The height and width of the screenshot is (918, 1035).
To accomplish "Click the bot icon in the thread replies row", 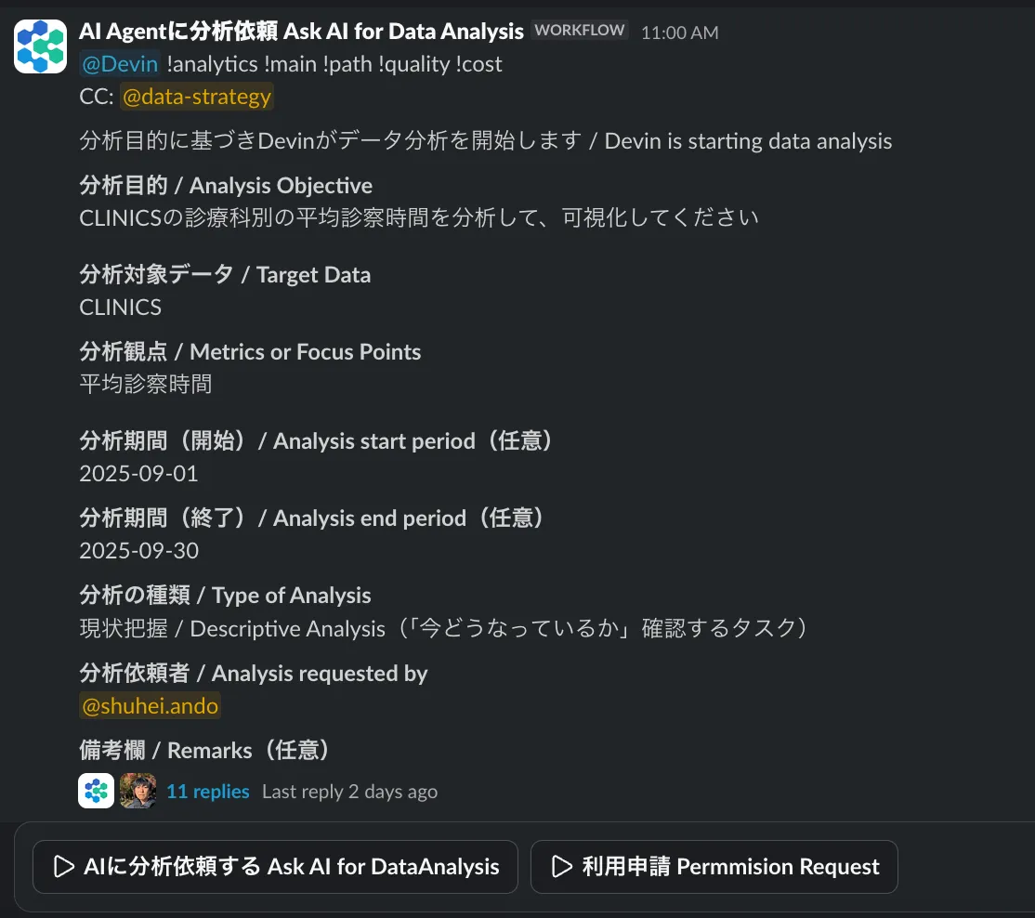I will pos(96,791).
